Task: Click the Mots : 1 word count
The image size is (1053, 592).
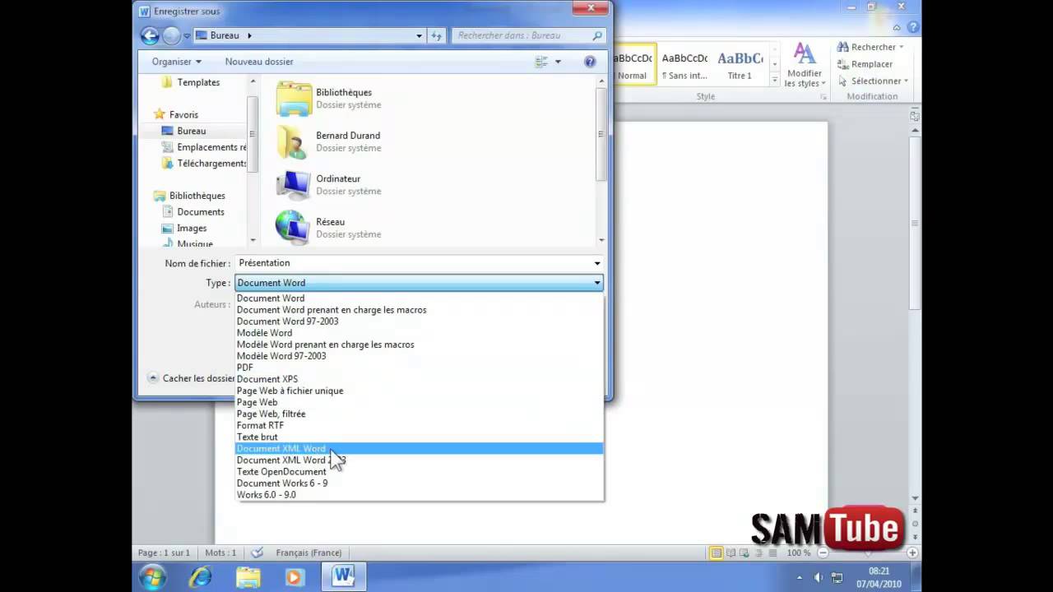Action: [220, 553]
